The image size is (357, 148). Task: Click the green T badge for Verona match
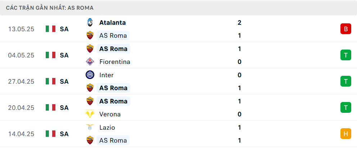345,108
